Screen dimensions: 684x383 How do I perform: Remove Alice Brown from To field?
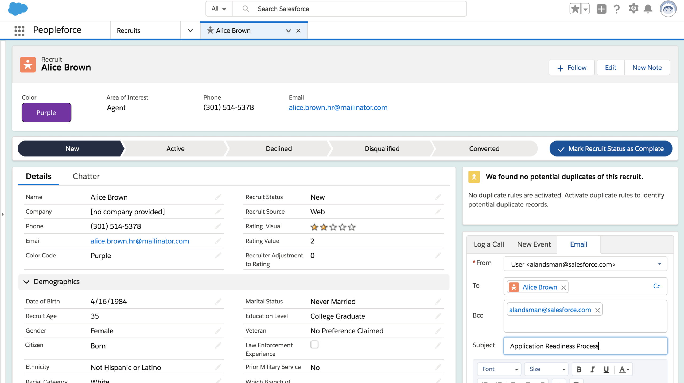[x=563, y=287]
